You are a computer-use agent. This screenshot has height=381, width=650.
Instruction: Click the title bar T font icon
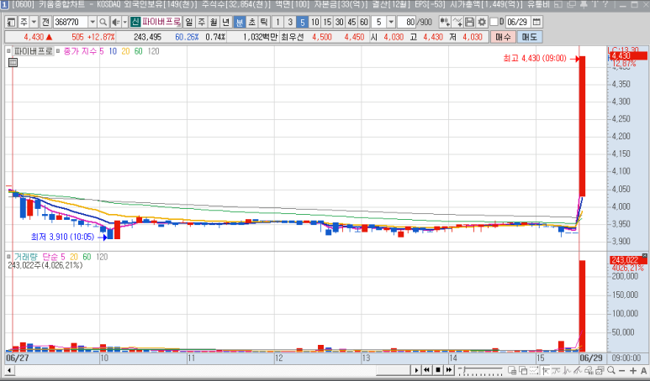595,4
